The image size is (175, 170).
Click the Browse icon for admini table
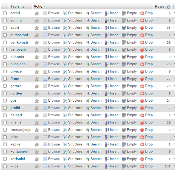[45, 21]
